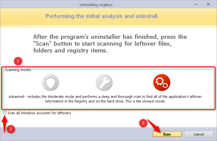Click the red circle marker numbered 3
The image size is (217, 141).
[x=143, y=123]
